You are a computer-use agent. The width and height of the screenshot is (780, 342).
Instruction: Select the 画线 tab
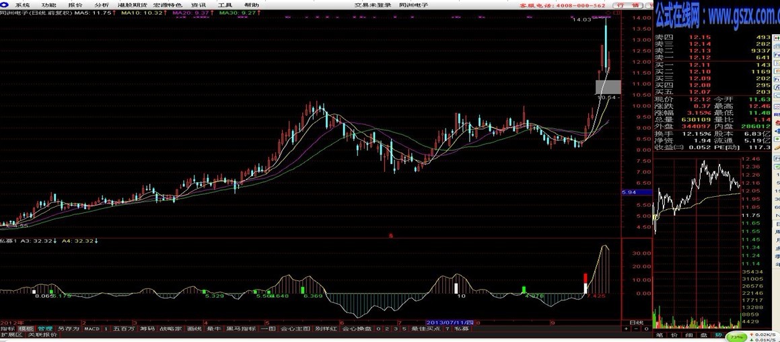[194, 329]
